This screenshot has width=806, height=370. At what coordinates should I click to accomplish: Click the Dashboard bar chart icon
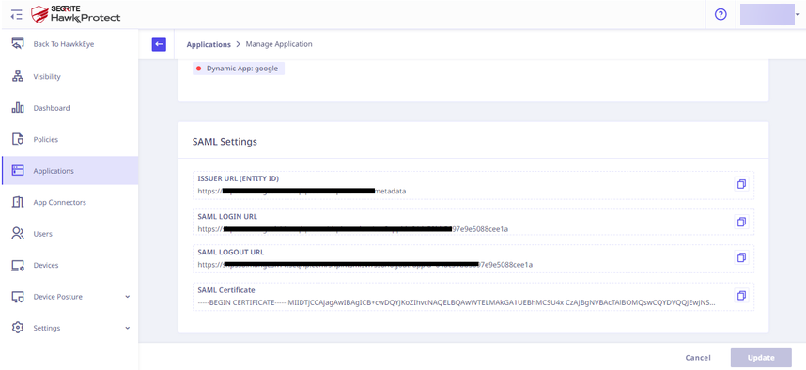pos(18,108)
